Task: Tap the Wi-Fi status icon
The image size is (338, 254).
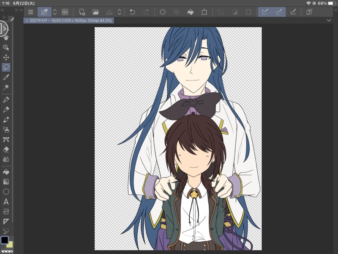Action: (x=308, y=3)
